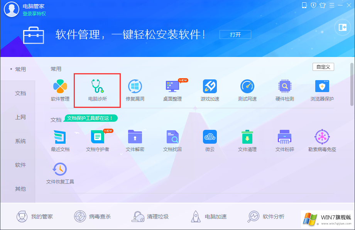Open 浏览器保护 browser protection

tap(322, 90)
